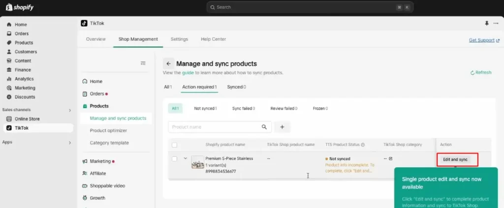Click Shopify product name column header

point(225,145)
